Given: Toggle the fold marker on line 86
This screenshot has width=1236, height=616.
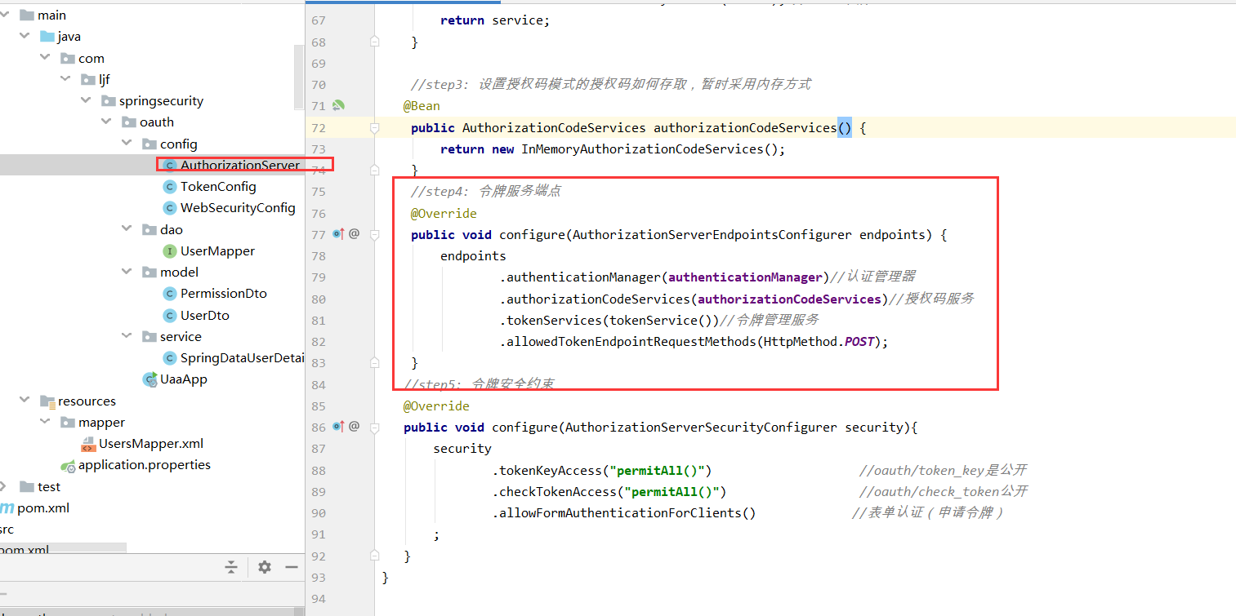Looking at the screenshot, I should (375, 427).
